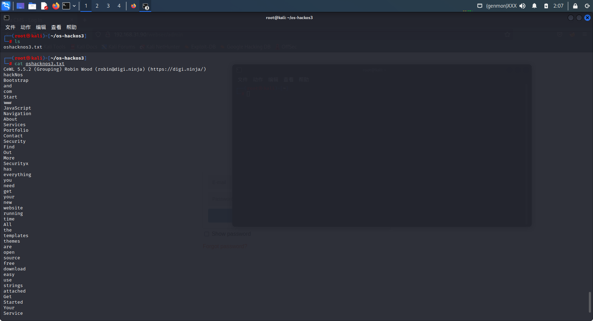Click the underlined oshacknos3.txt argument in the cat command
Image resolution: width=593 pixels, height=321 pixels.
click(45, 64)
